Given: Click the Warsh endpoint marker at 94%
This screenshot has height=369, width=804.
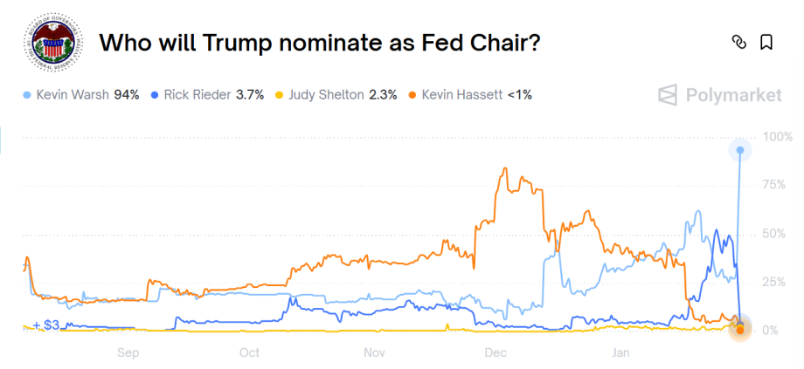Looking at the screenshot, I should coord(740,150).
